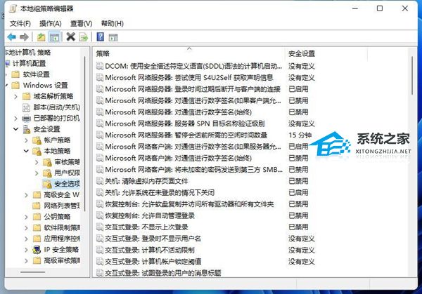The height and width of the screenshot is (294, 422).
Task: Collapse the 本地策略 tree node
Action: 26,151
